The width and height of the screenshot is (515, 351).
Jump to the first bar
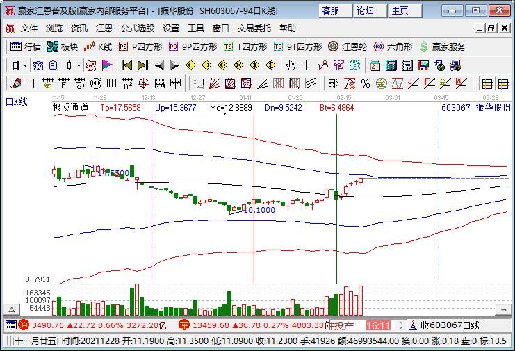click(x=126, y=65)
